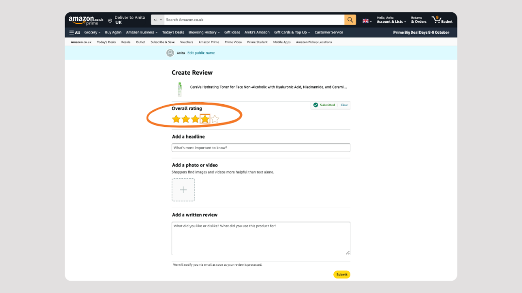Open Amazon Pickup Locations link
The image size is (522, 293).
coord(314,42)
